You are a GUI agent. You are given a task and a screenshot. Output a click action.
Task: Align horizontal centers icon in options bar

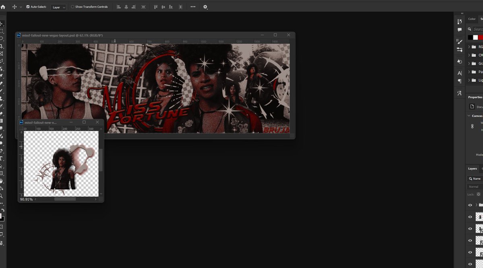[x=126, y=7]
